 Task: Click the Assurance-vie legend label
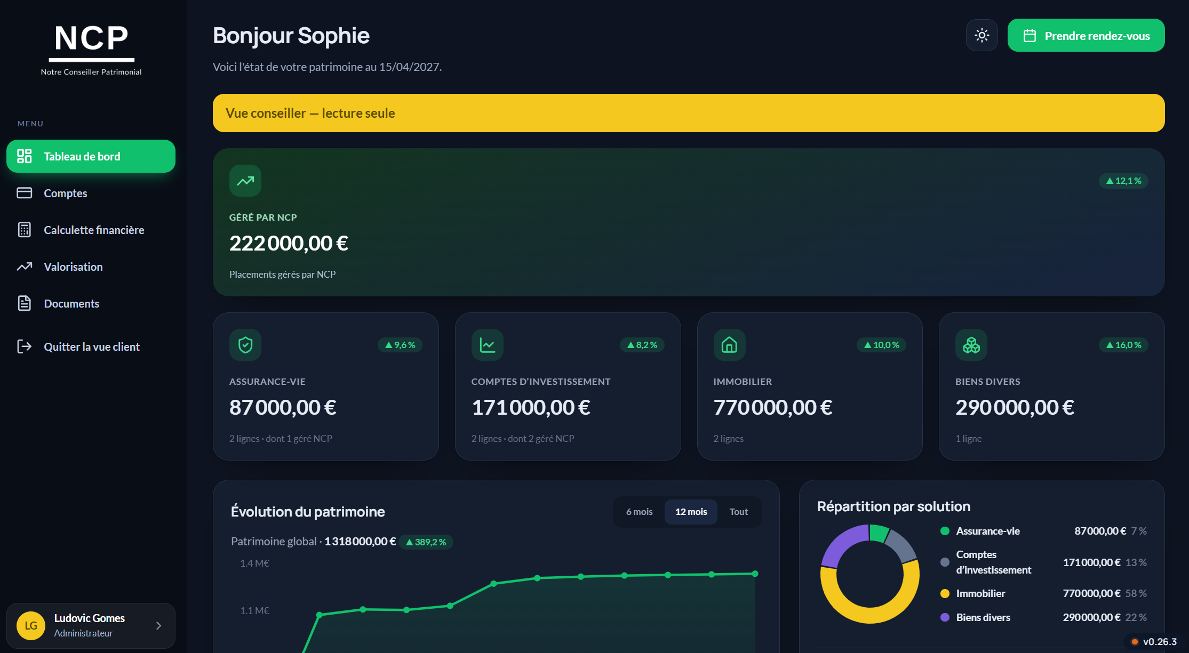tap(988, 531)
